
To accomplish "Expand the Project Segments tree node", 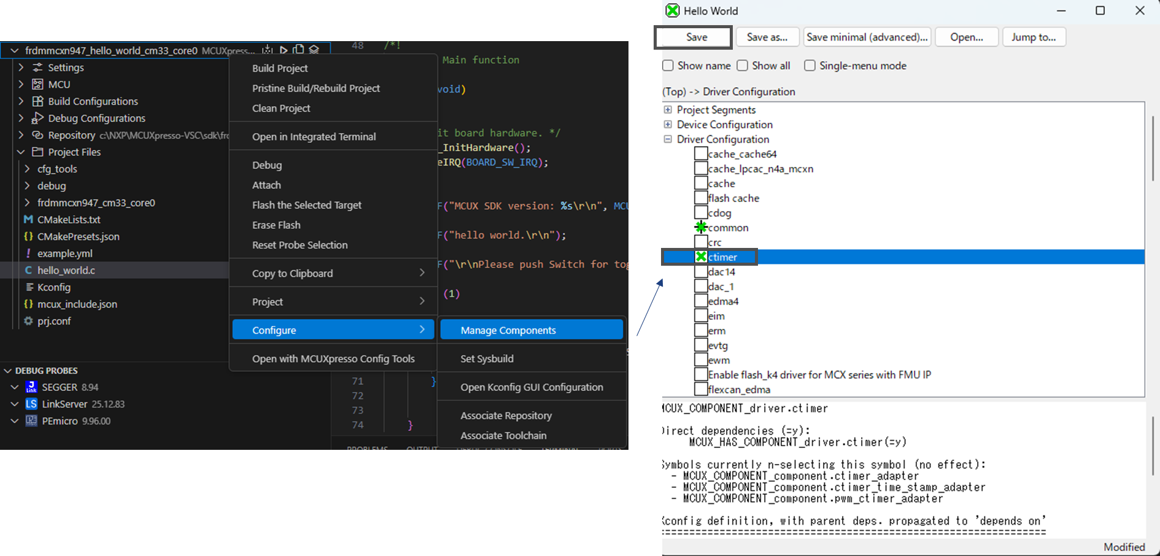I will point(668,110).
